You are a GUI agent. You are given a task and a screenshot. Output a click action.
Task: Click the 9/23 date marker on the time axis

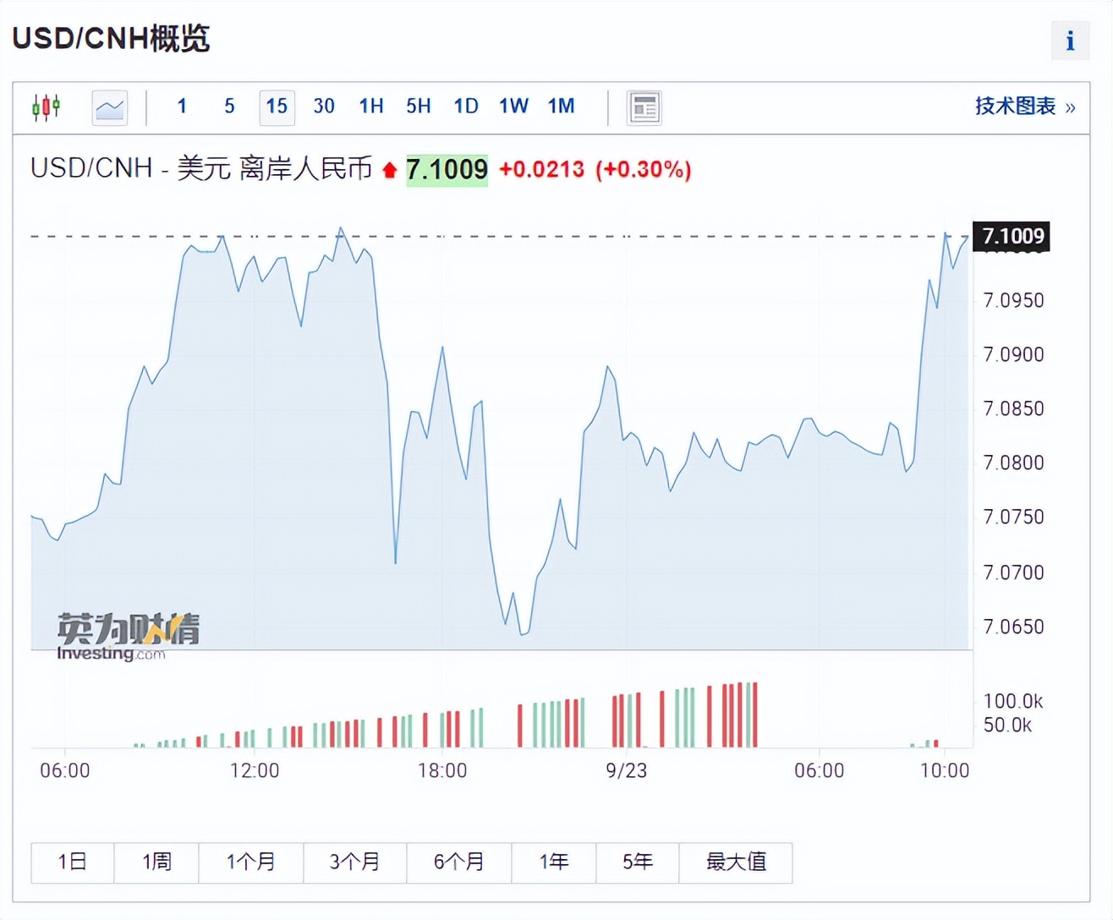tap(627, 770)
